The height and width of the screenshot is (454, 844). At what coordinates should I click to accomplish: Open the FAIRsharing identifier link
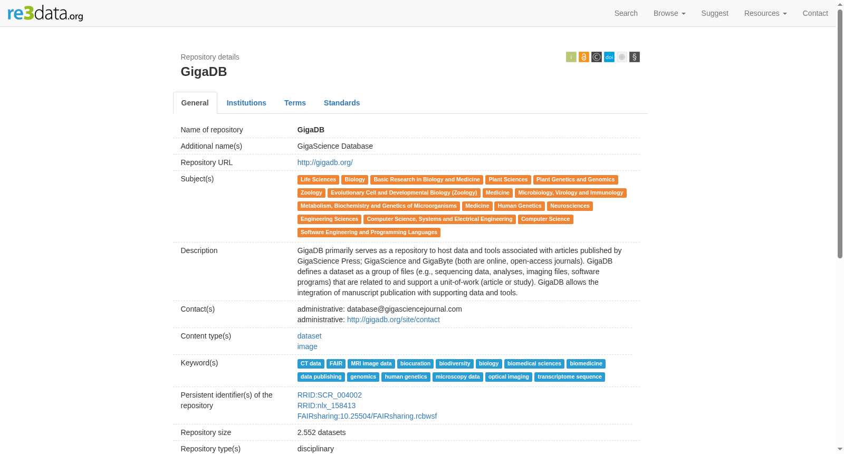tap(367, 416)
